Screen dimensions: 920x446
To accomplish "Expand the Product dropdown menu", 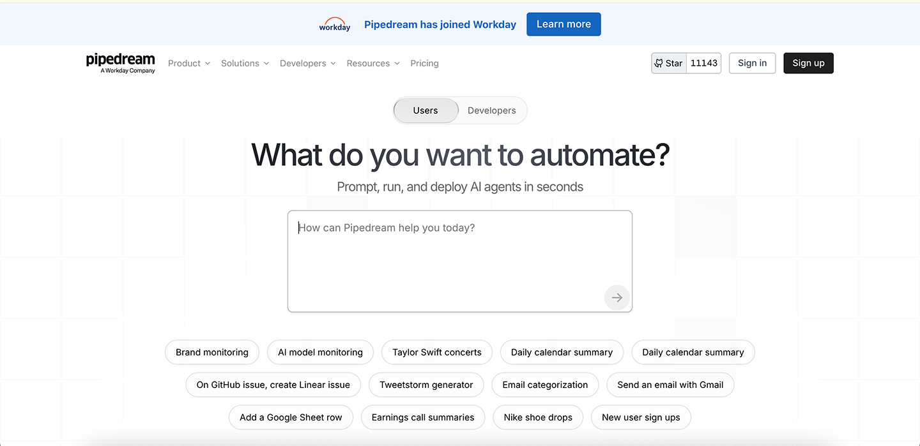I will coord(189,63).
